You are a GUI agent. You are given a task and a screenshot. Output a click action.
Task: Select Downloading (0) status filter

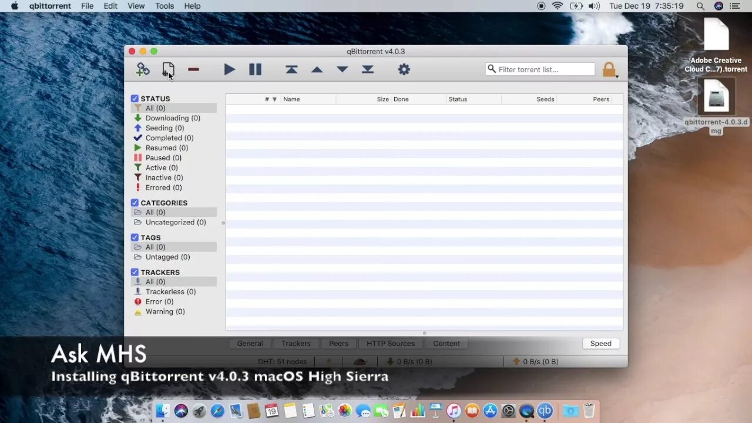pos(173,118)
